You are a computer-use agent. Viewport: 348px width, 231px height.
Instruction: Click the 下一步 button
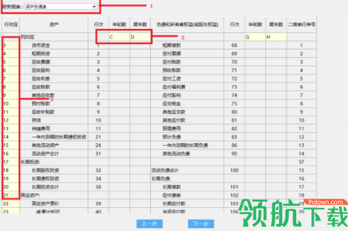(201, 224)
